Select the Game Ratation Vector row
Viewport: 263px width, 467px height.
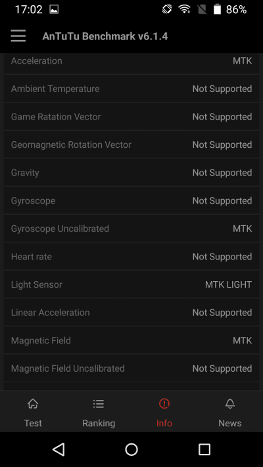tap(131, 116)
